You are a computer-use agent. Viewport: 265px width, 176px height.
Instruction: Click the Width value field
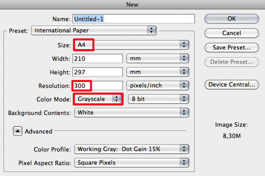98,59
